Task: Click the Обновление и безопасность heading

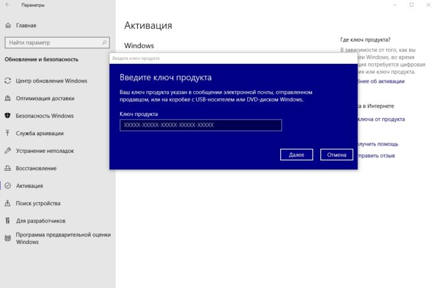Action: coord(42,59)
